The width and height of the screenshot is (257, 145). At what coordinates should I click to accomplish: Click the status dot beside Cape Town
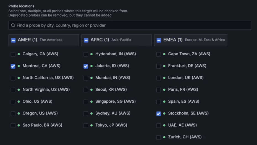tap(164, 54)
